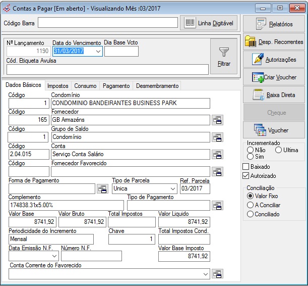
Task: Expand Data do Vencimento date dropdown
Action: coord(98,51)
